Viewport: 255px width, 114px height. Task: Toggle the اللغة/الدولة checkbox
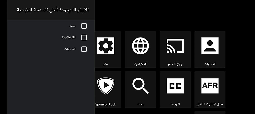84,37
